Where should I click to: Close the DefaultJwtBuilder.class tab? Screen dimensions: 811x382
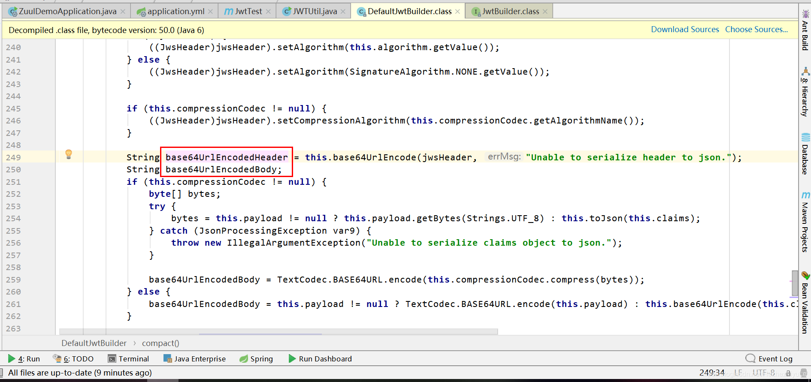(457, 12)
